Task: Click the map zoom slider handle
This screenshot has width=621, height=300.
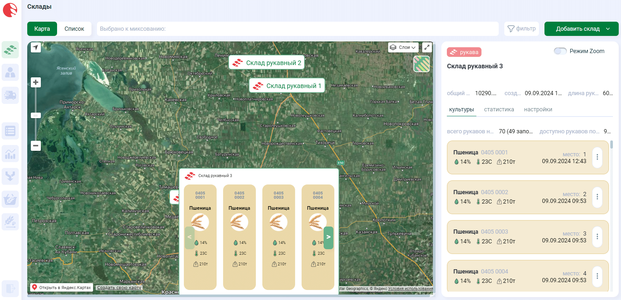Action: [36, 115]
